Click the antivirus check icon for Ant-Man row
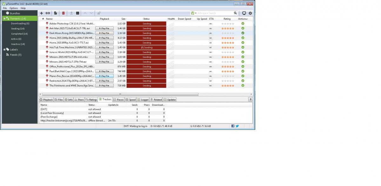The height and width of the screenshot is (186, 381). pos(243,28)
